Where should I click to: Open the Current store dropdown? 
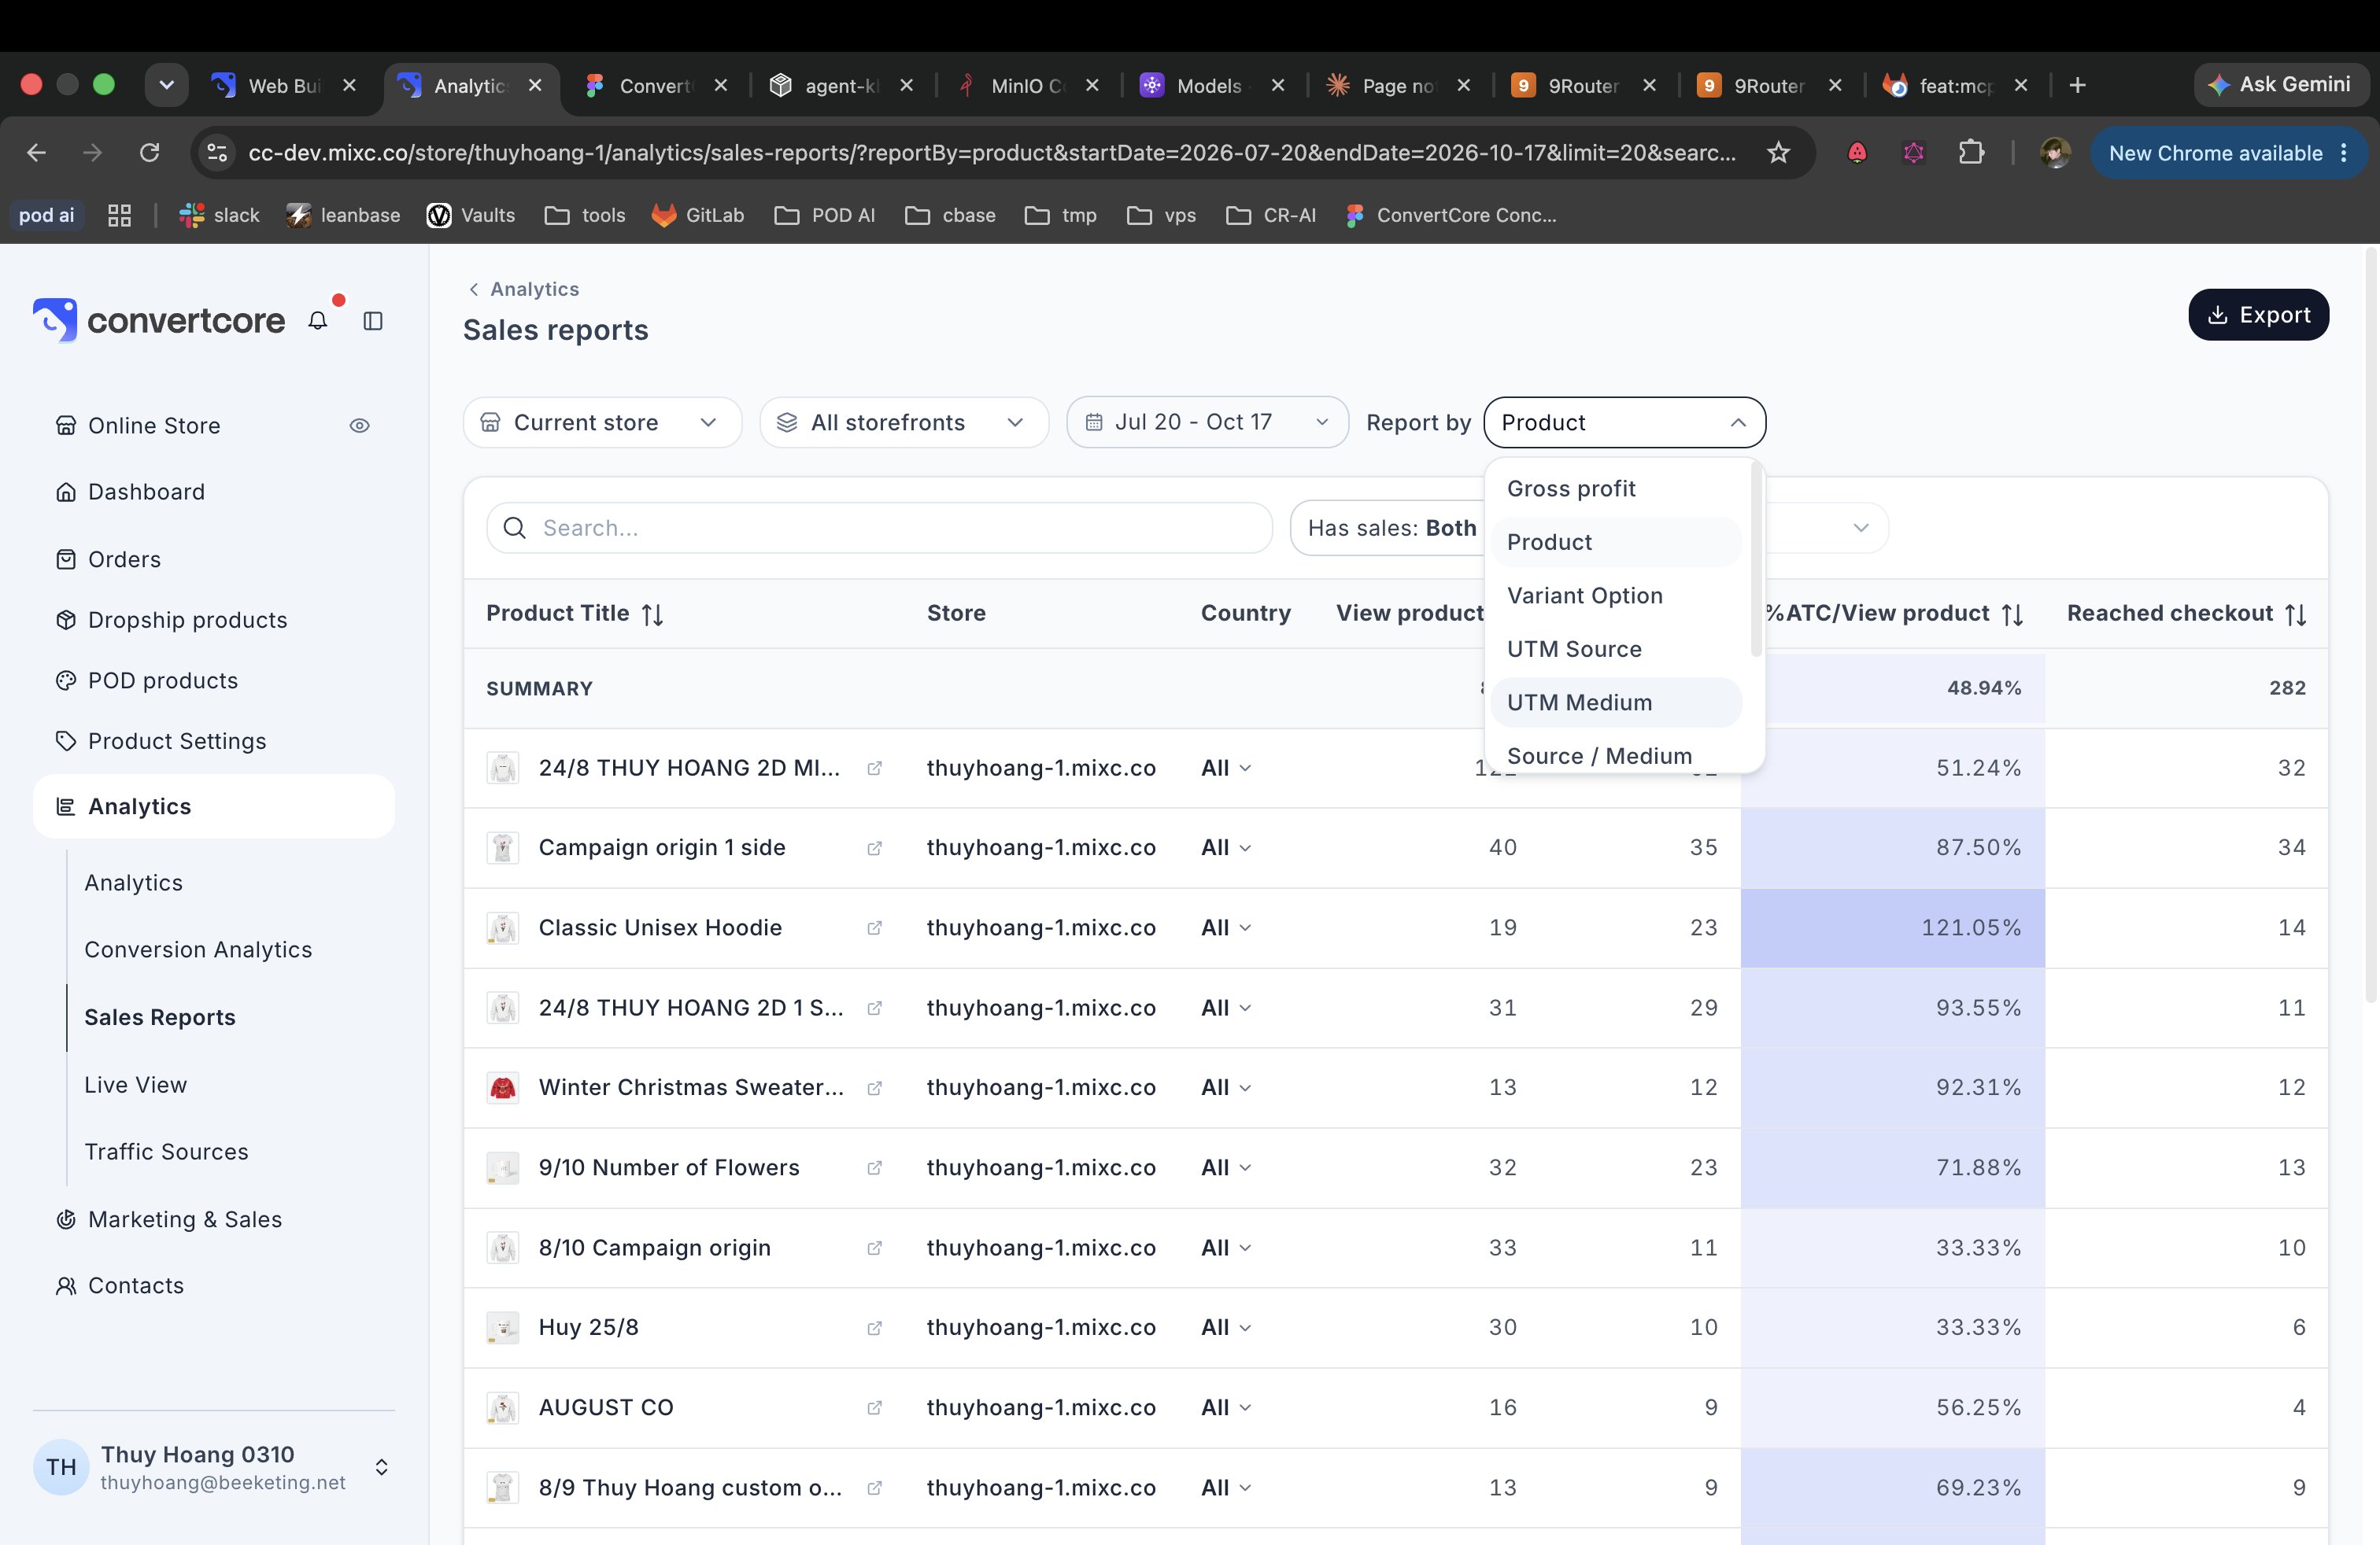coord(602,422)
